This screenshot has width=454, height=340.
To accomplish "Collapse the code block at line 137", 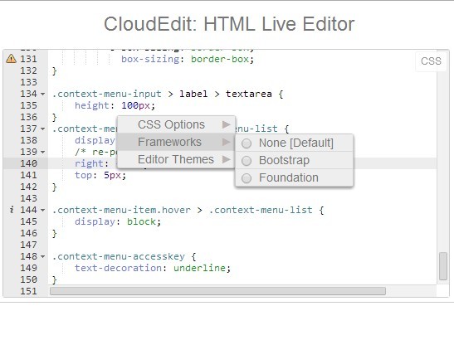I will click(43, 129).
